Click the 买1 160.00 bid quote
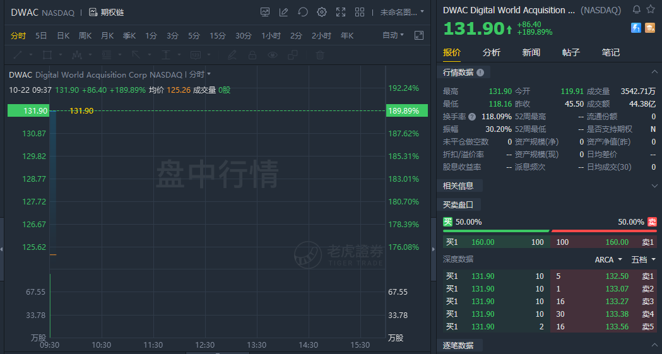 point(496,242)
